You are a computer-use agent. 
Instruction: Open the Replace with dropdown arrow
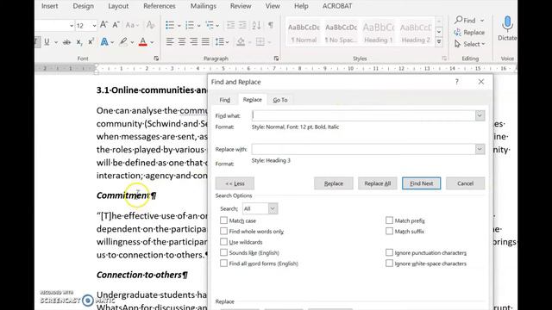(x=480, y=149)
